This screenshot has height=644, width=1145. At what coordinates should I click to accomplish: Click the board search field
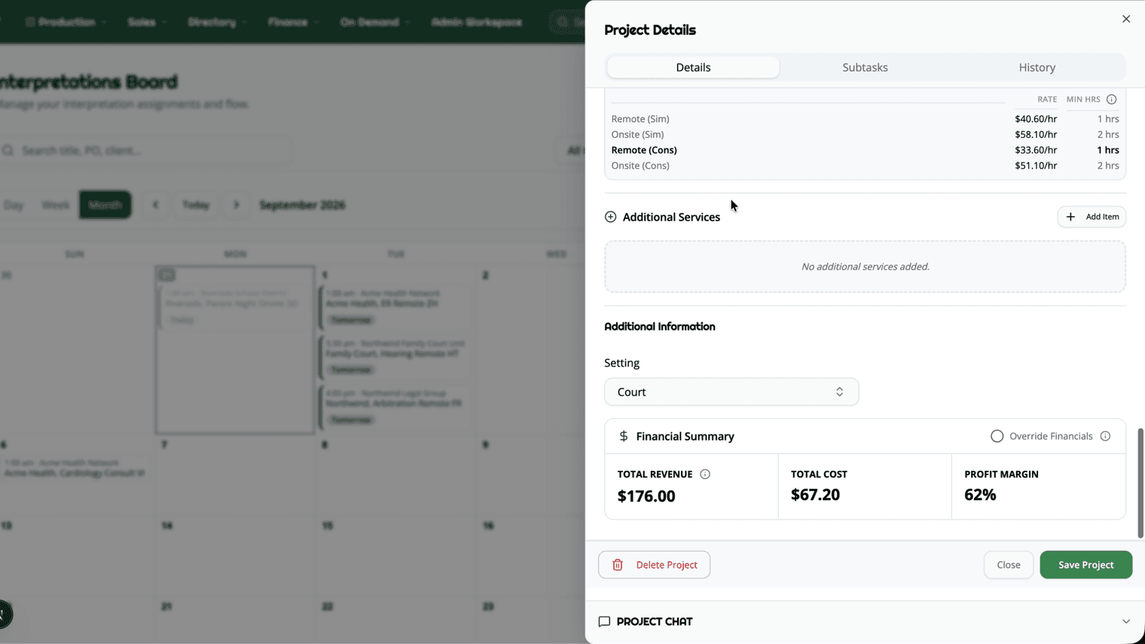[x=146, y=151]
